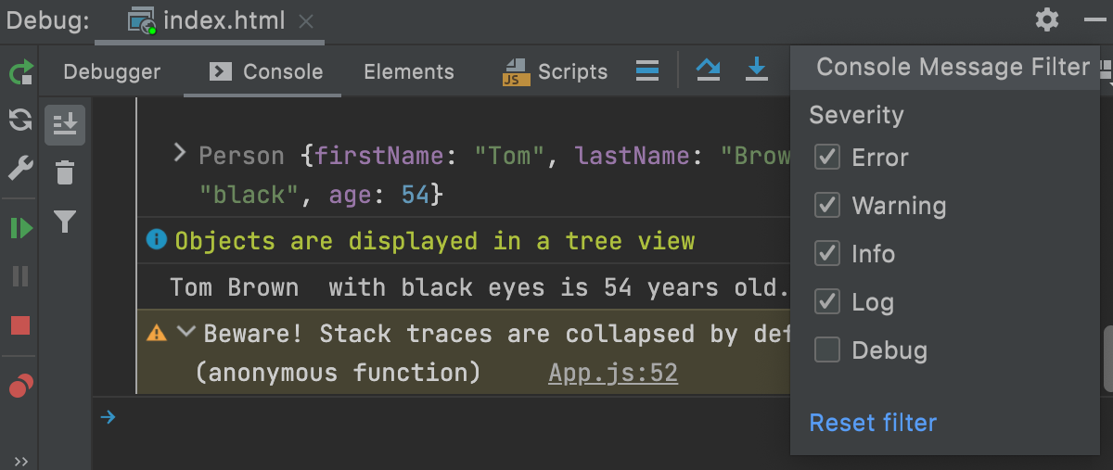
Task: Resume program with green play icon
Action: click(20, 228)
